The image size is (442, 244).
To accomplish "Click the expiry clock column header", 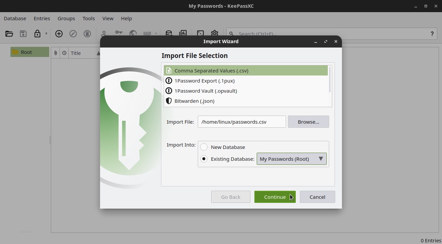I will (64, 53).
